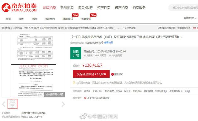Screen dimensions: 198x121
Task: Open 法院合作 in sub navigation
Action: coord(50,19)
